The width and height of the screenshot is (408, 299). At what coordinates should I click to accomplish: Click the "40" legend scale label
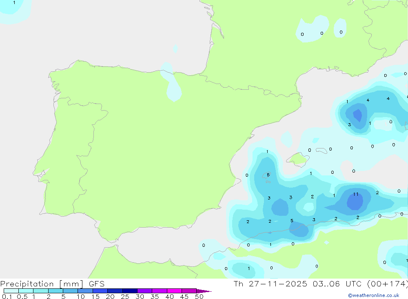[x=170, y=297]
